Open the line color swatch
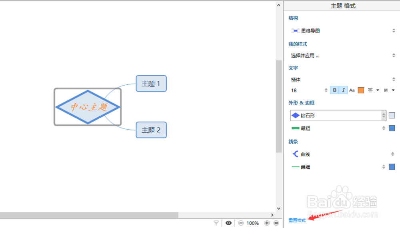The image size is (400, 228). pyautogui.click(x=392, y=167)
